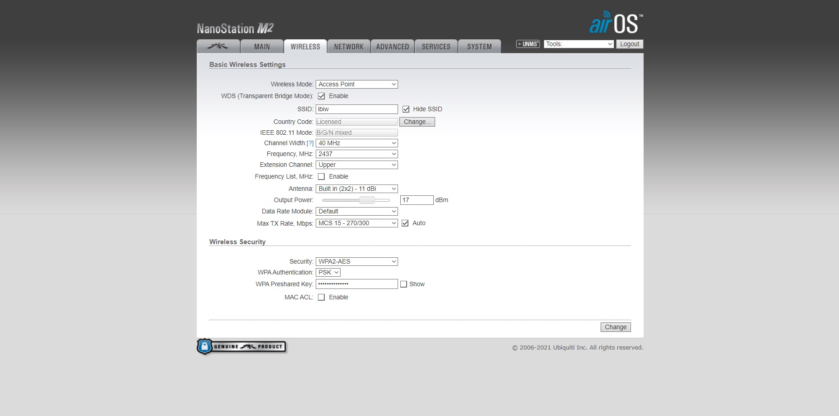Click the Basic Wireless Settings heading
Viewport: 839px width, 416px height.
tap(247, 65)
